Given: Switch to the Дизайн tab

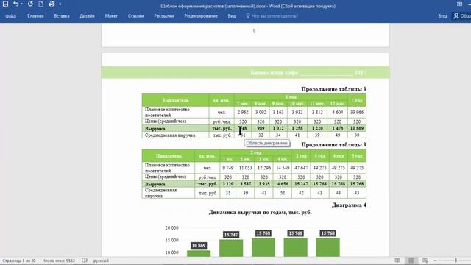Looking at the screenshot, I should point(87,16).
